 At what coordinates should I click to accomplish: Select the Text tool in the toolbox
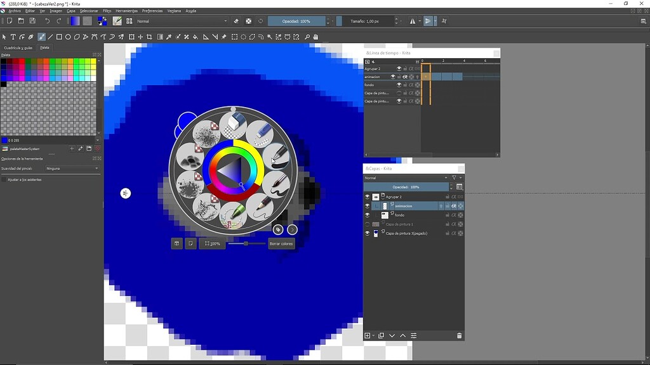13,37
